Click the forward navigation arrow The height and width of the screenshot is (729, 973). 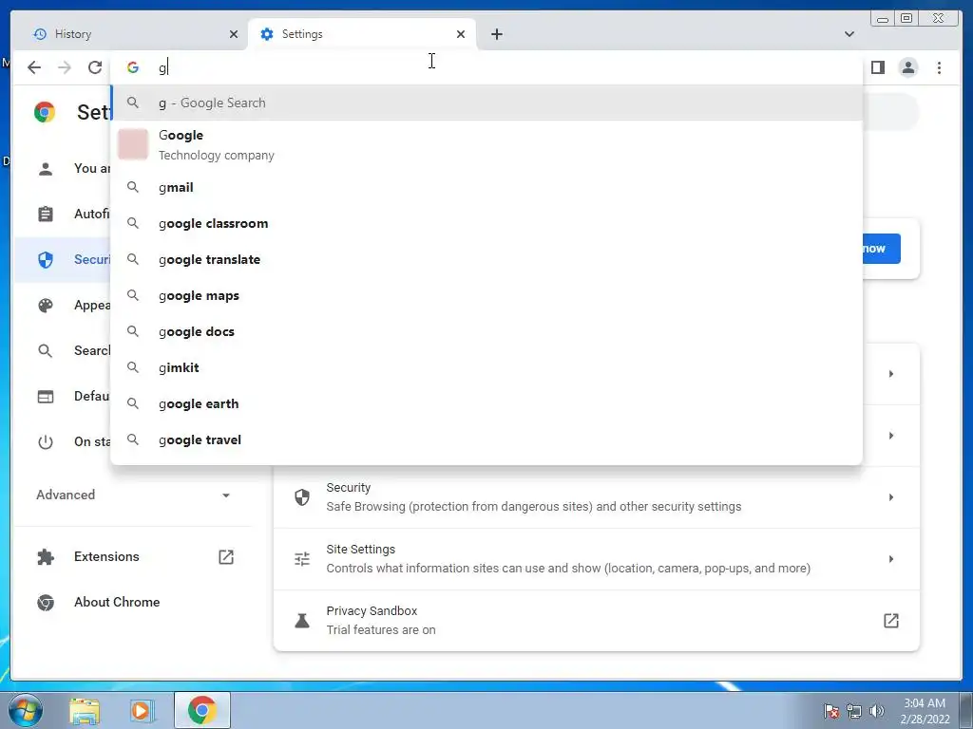(x=64, y=67)
